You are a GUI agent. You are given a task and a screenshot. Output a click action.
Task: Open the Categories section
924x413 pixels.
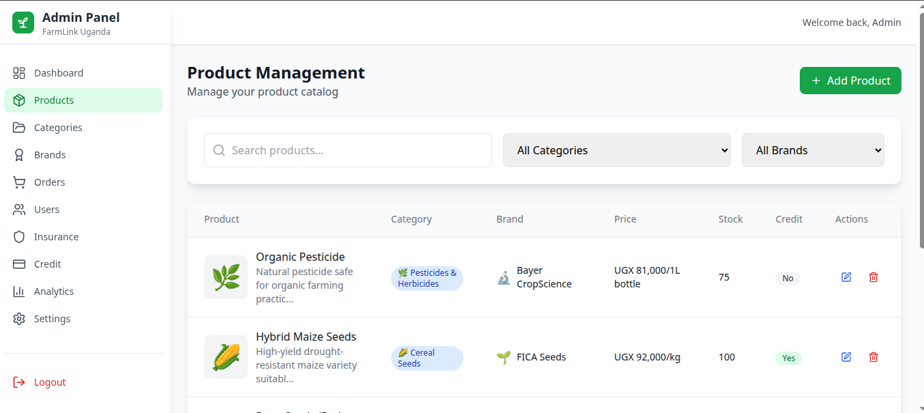point(58,128)
